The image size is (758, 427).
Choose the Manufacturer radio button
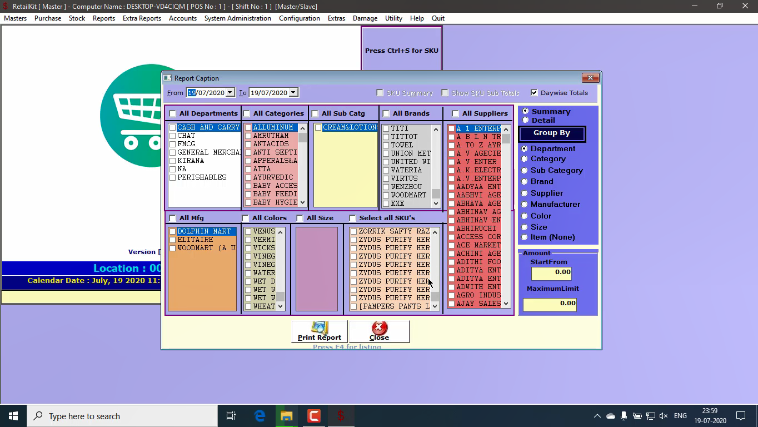coord(525,205)
